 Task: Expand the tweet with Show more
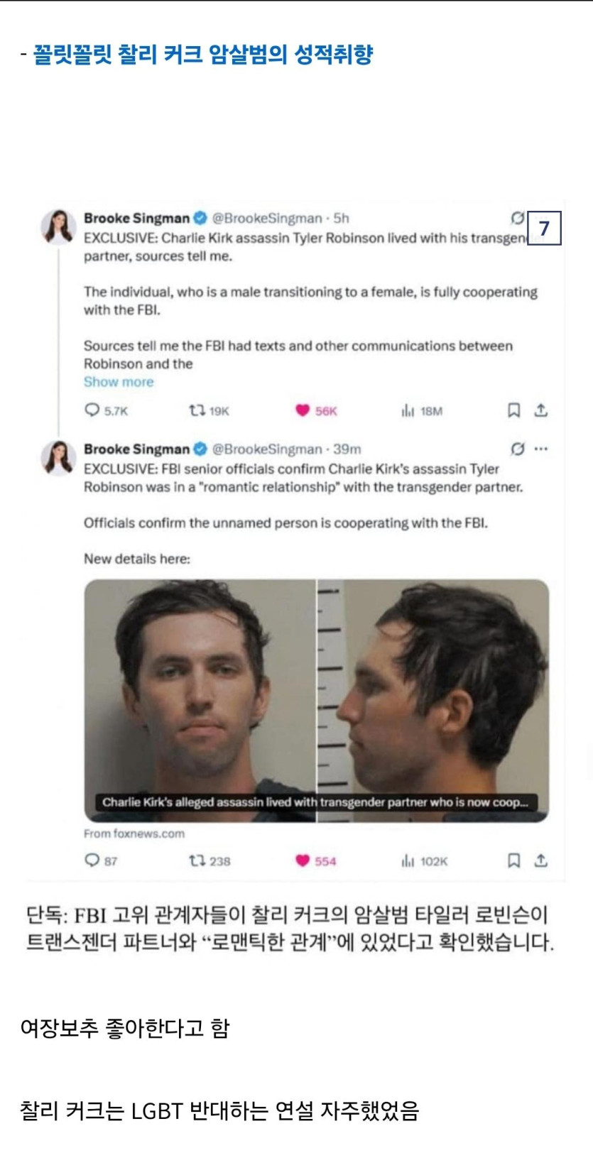(119, 382)
